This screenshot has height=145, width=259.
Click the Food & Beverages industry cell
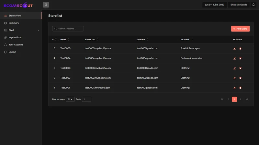point(190,48)
